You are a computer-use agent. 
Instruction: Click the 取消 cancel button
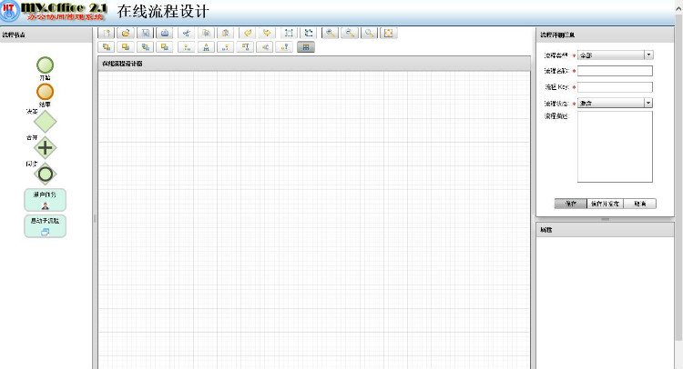[x=640, y=204]
